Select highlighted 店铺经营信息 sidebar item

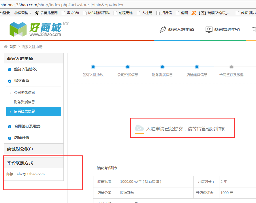[x=34, y=111]
